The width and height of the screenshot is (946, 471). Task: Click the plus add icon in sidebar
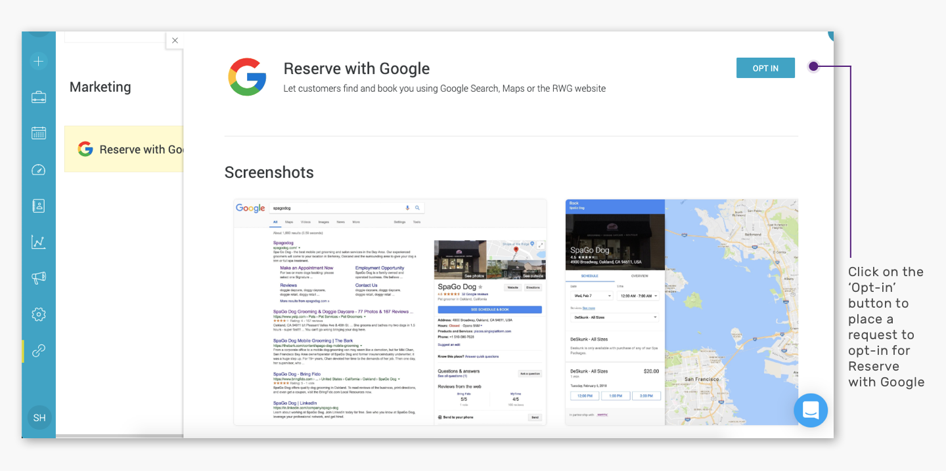pyautogui.click(x=39, y=62)
